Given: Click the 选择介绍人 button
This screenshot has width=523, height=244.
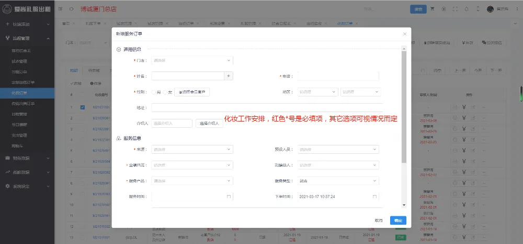Looking at the screenshot, I should tap(209, 124).
